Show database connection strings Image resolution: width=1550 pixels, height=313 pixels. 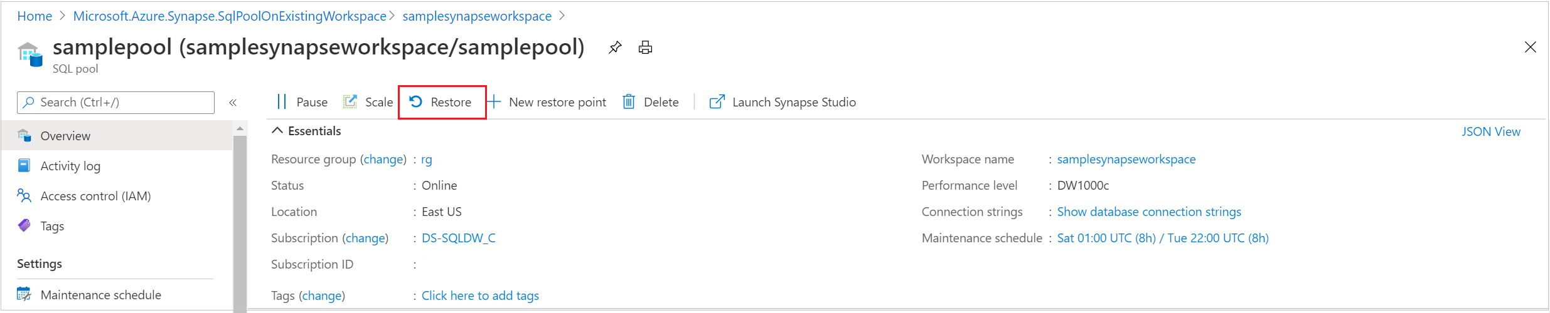[x=1149, y=212]
